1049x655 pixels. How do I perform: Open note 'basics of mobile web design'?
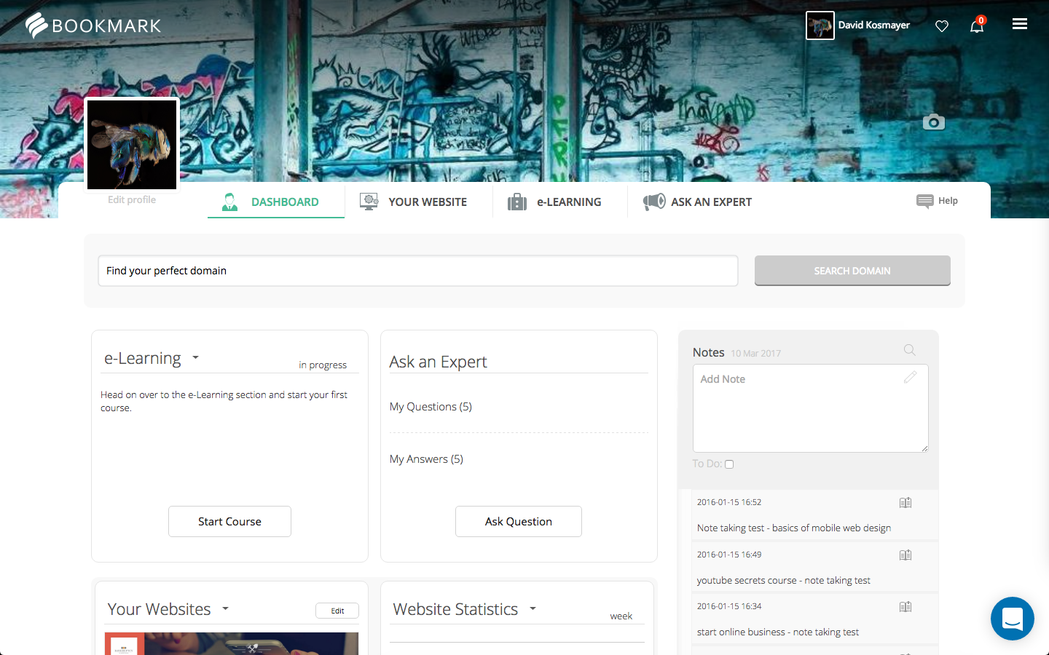coord(794,528)
